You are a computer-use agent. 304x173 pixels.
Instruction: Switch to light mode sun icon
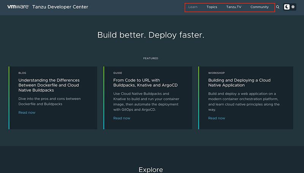tap(293, 7)
